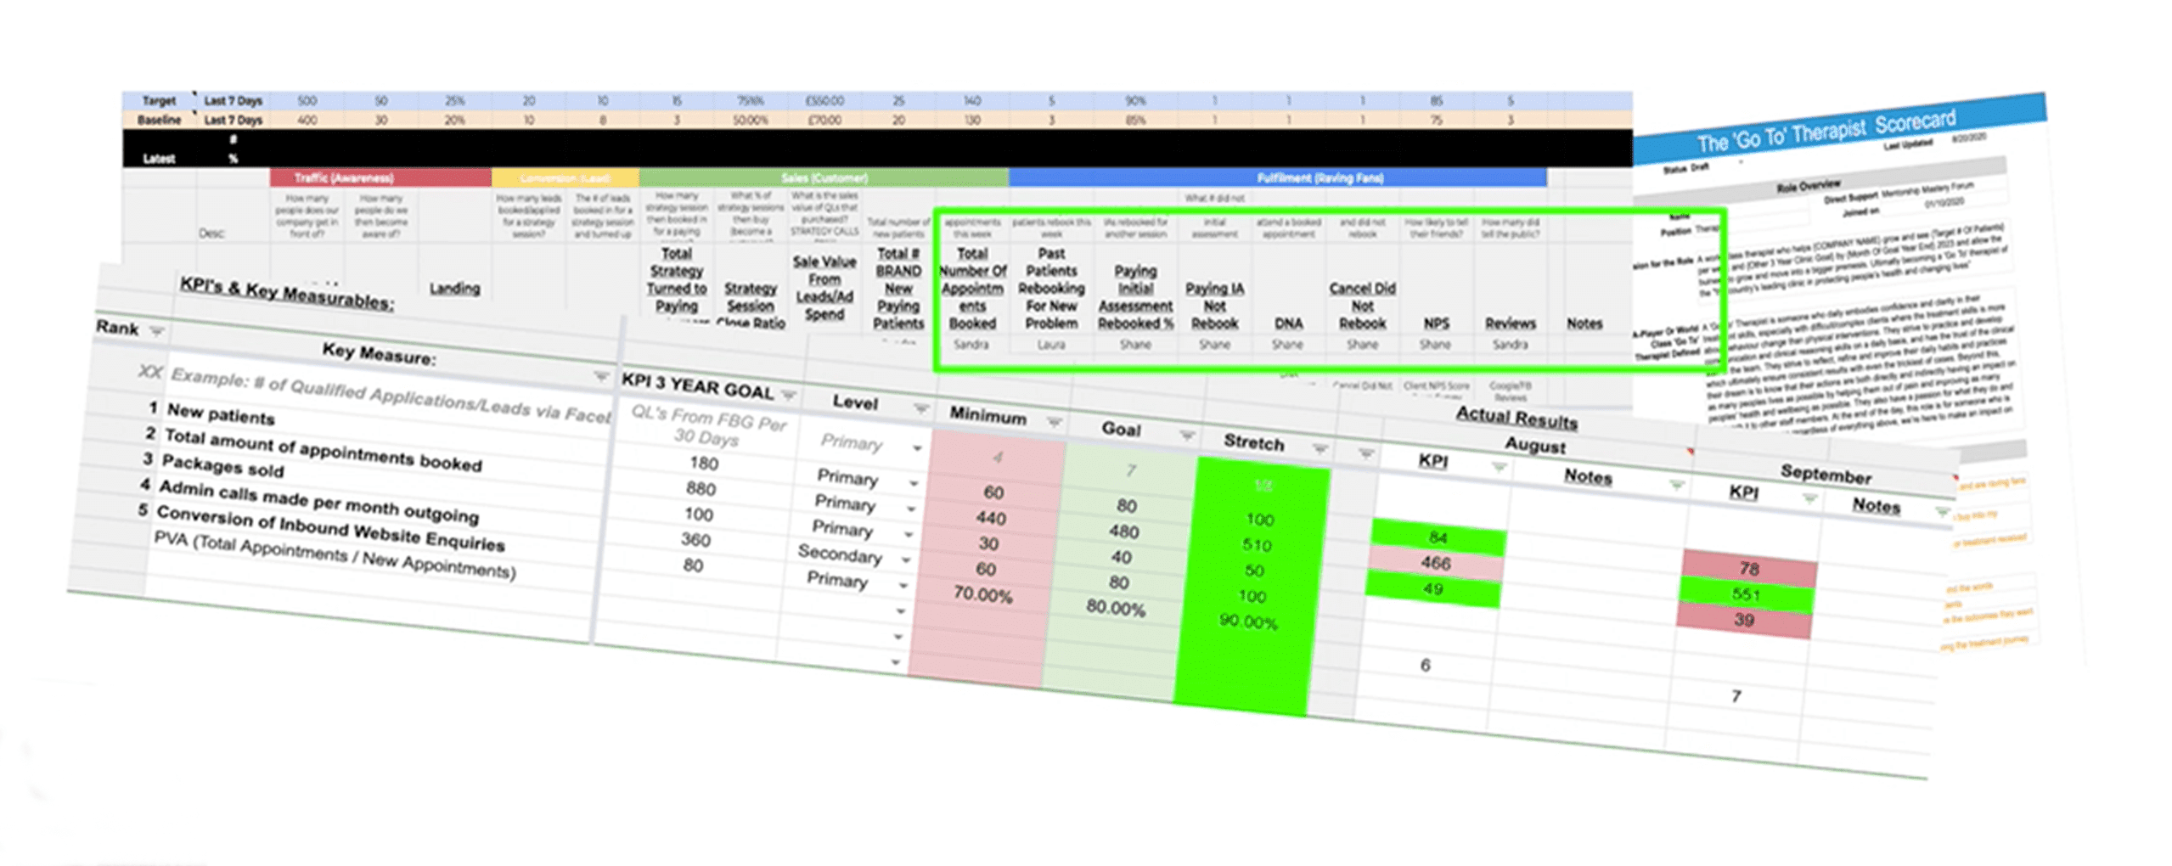Select 'Past Patients Rebooking For New Problem' header

pyautogui.click(x=1050, y=289)
